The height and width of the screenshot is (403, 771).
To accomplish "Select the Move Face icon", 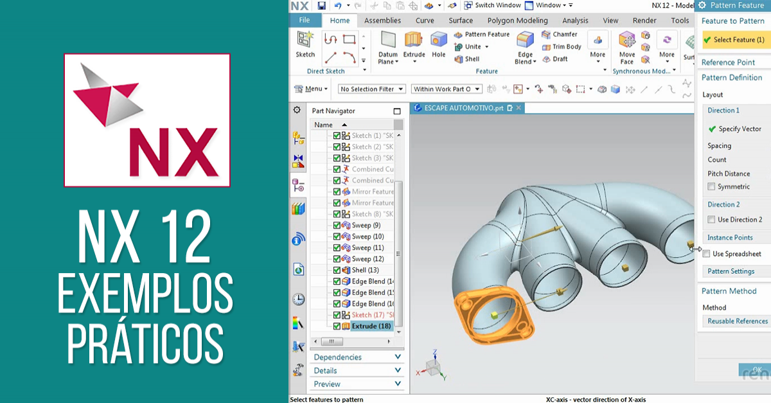I will tap(626, 41).
